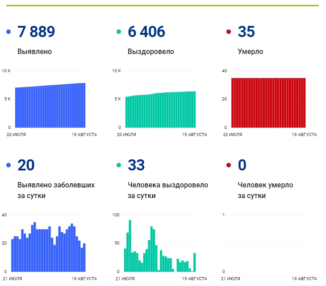The image size is (326, 286).
Task: Click the Выявлено label
Action: (34, 51)
